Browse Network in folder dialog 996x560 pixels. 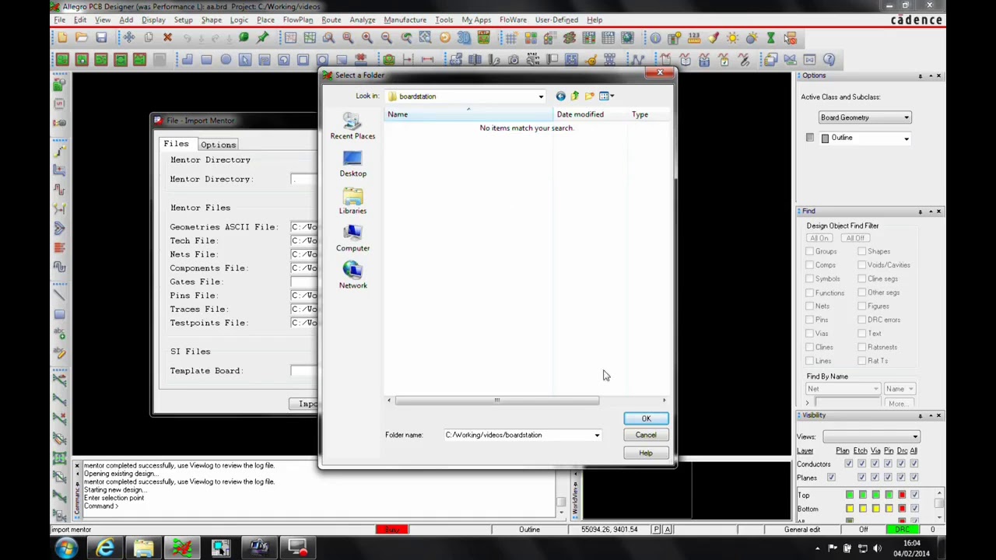[352, 276]
